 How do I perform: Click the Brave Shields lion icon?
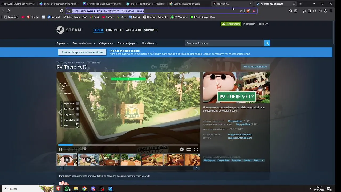point(248,11)
